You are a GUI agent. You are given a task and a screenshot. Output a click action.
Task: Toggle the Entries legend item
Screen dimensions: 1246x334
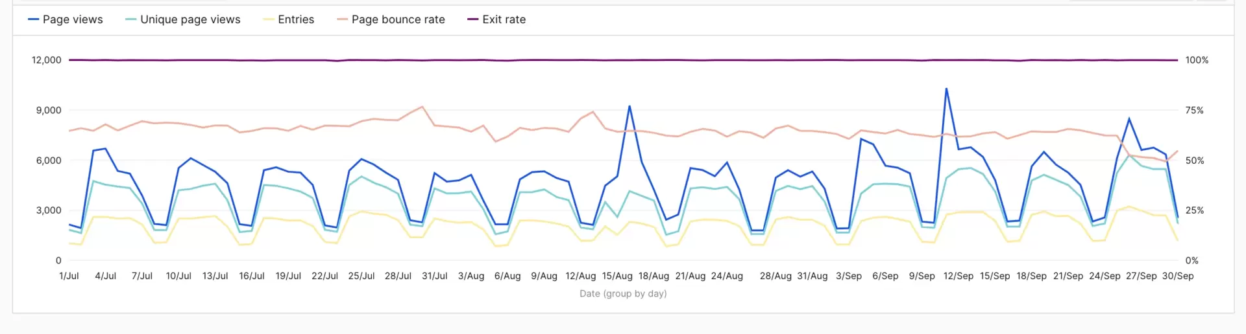289,19
